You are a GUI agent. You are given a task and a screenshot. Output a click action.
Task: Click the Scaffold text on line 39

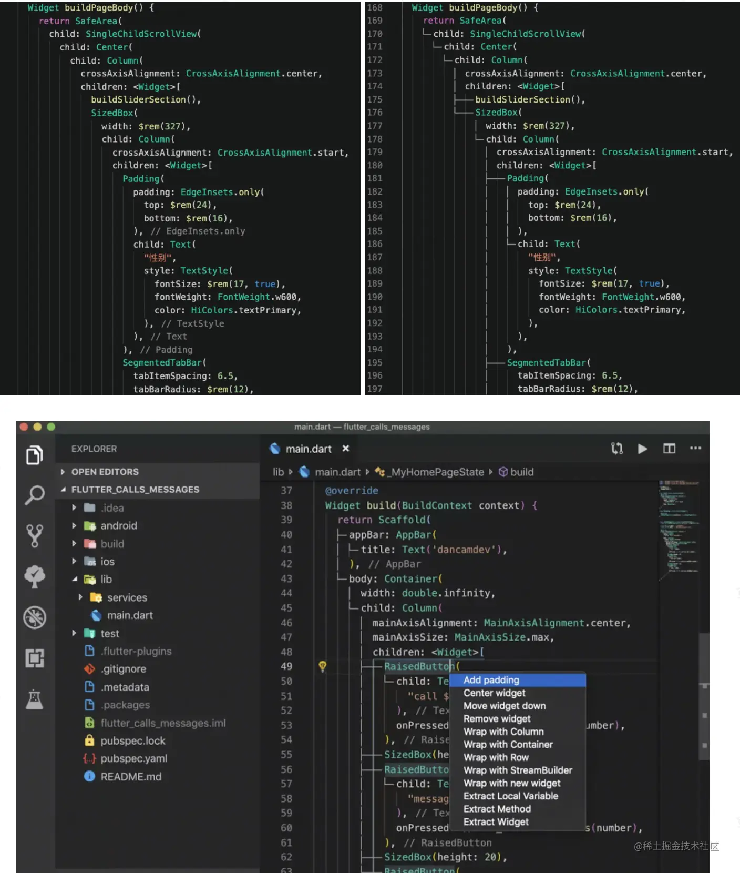(402, 520)
